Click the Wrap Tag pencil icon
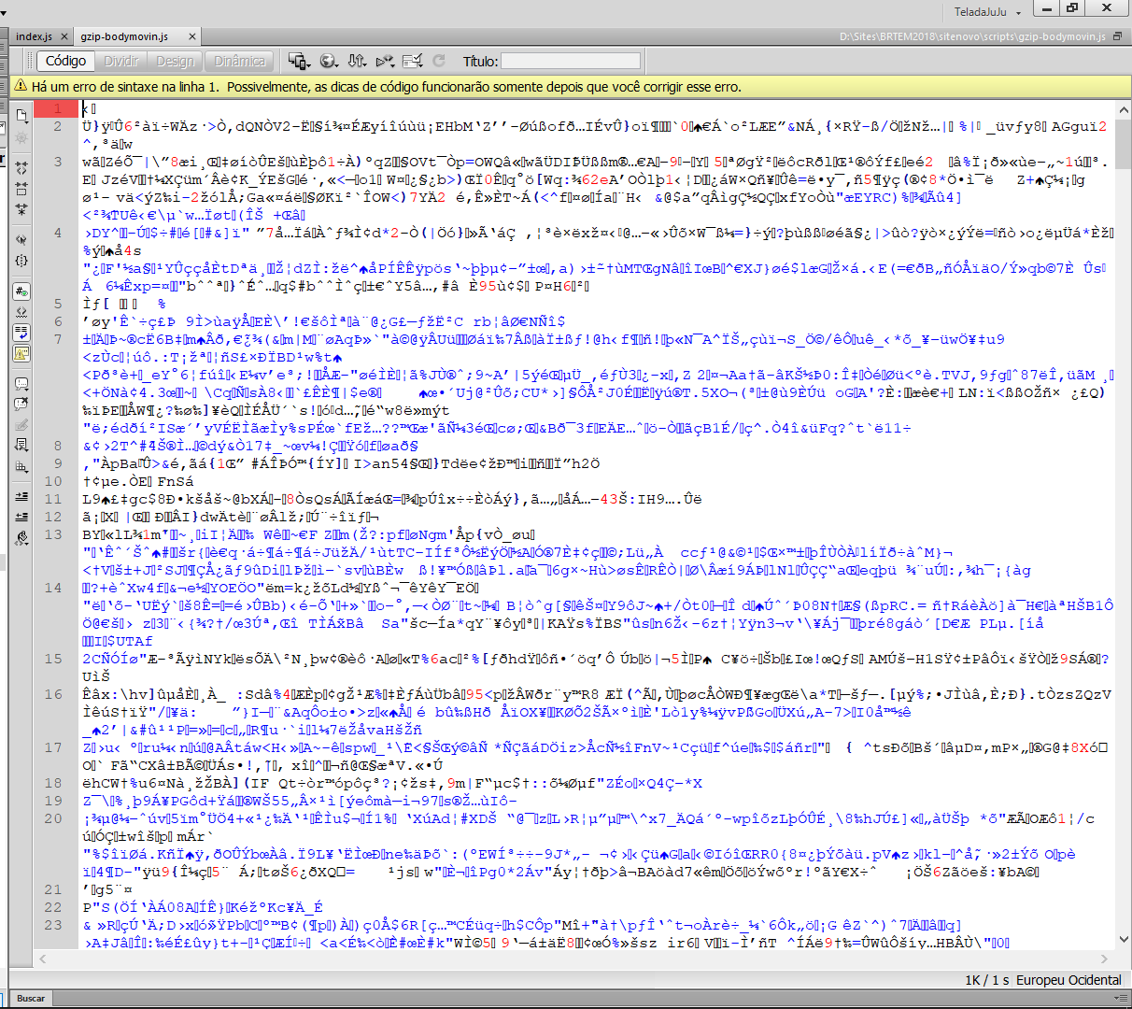1132x1009 pixels. [21, 424]
